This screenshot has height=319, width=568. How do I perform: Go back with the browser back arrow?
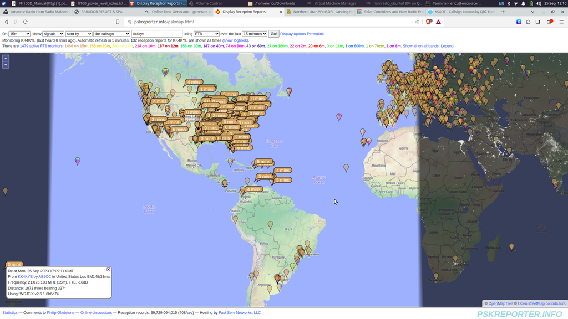click(7, 22)
